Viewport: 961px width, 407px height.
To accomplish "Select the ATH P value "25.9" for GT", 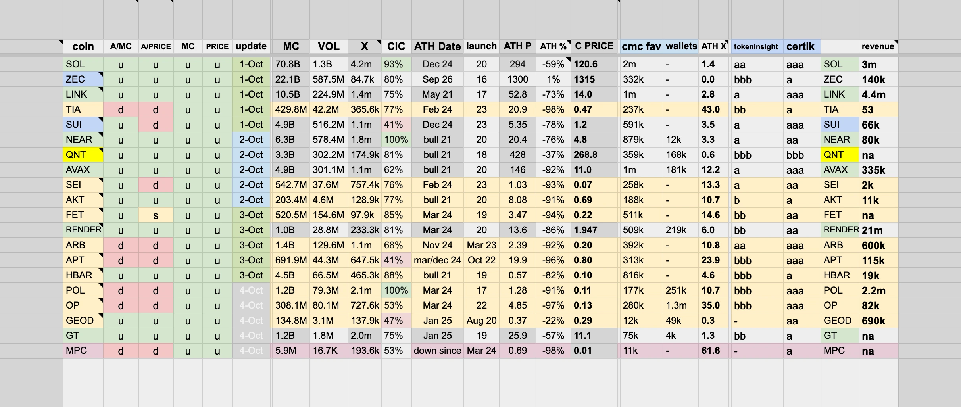I will click(x=517, y=336).
